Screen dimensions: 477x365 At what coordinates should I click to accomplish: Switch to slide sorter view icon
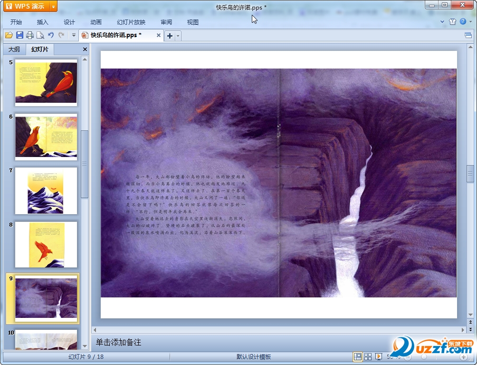[x=368, y=356]
